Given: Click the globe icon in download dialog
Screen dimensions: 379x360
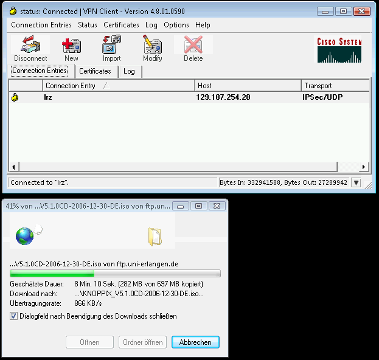Looking at the screenshot, I should pyautogui.click(x=25, y=236).
